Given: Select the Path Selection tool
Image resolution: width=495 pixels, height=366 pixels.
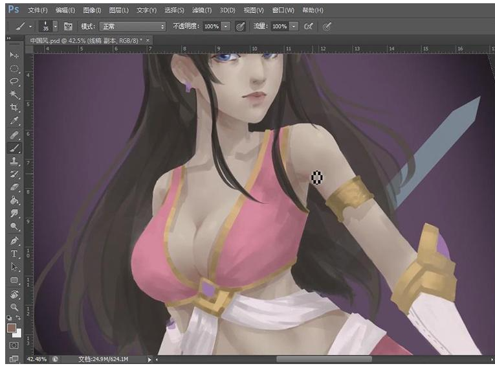Looking at the screenshot, I should [14, 267].
